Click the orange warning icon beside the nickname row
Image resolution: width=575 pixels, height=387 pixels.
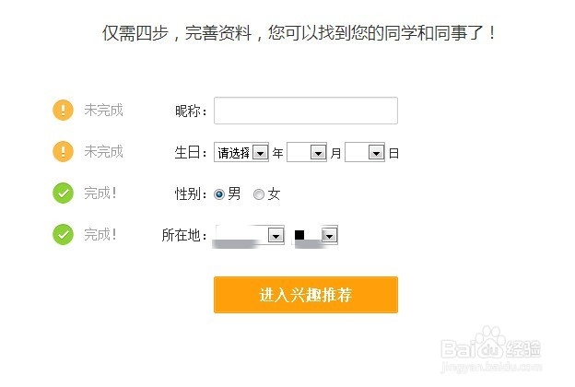tap(63, 111)
